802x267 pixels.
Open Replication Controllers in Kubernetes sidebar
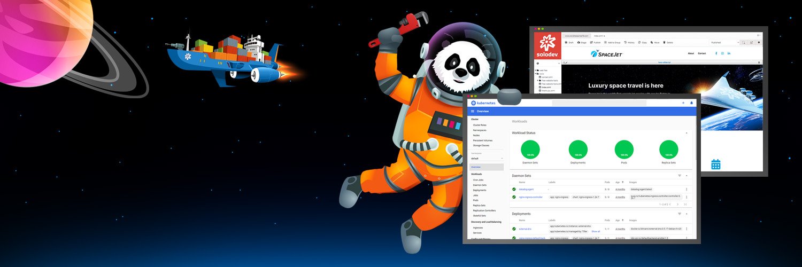pos(484,210)
